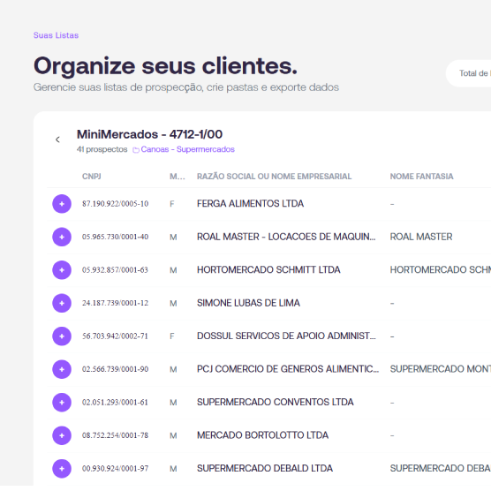The width and height of the screenshot is (491, 491).
Task: Click the M... column header
Action: click(178, 177)
